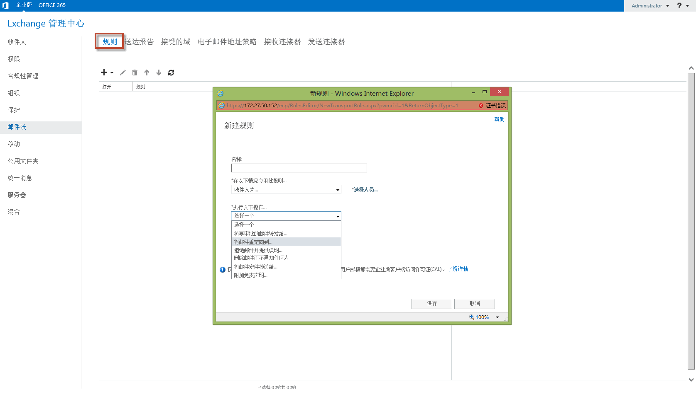Switch to the 接收连接器 tab
Screen dimensions: 696x394
point(282,41)
